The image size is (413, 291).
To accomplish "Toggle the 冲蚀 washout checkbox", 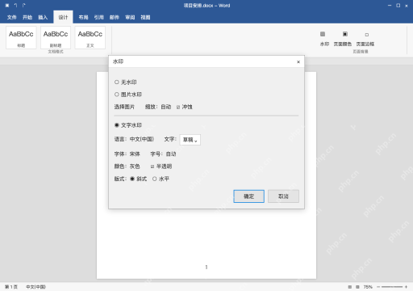I will pyautogui.click(x=178, y=108).
